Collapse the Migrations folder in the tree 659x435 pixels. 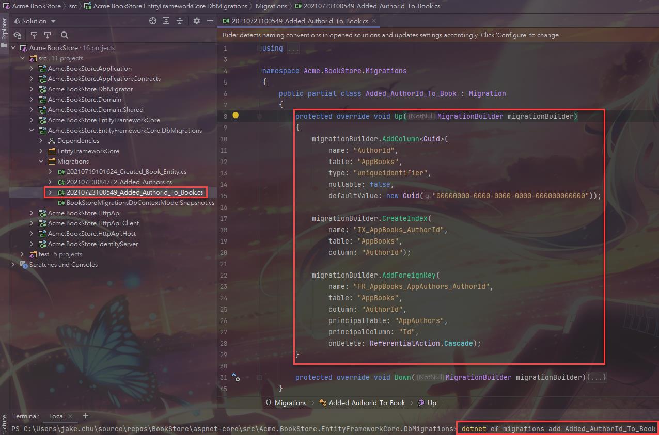click(x=41, y=162)
